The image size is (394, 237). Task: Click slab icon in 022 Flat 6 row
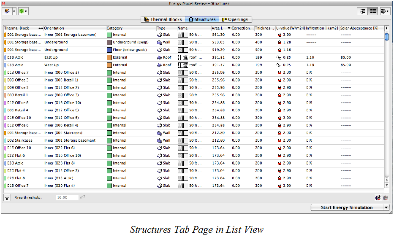point(159,156)
